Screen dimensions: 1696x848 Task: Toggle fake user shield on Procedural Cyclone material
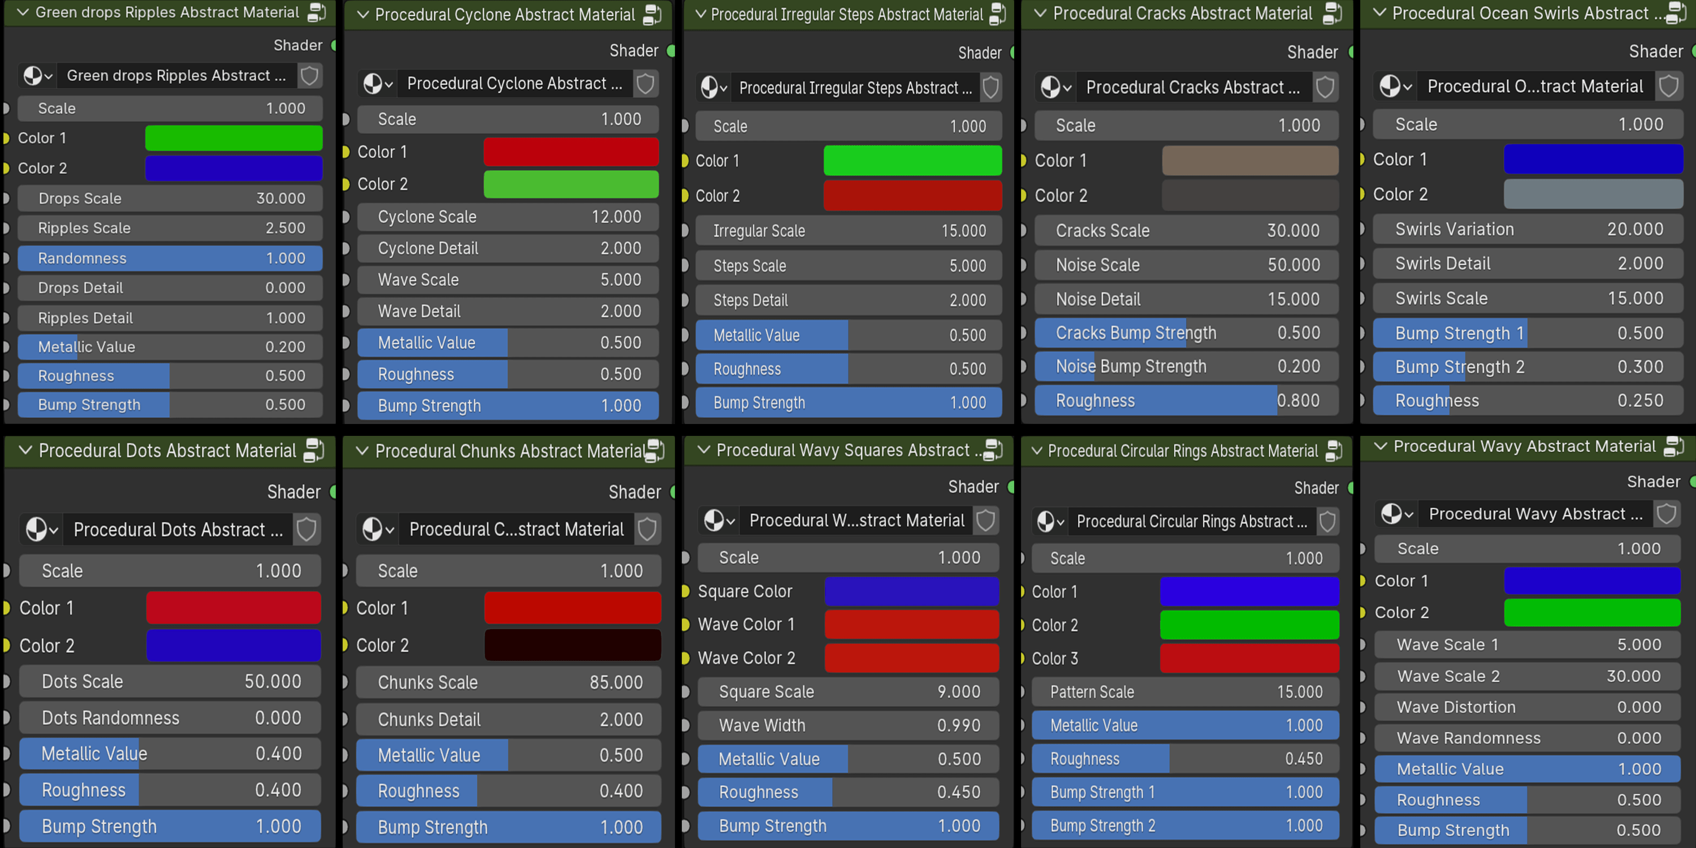645,84
